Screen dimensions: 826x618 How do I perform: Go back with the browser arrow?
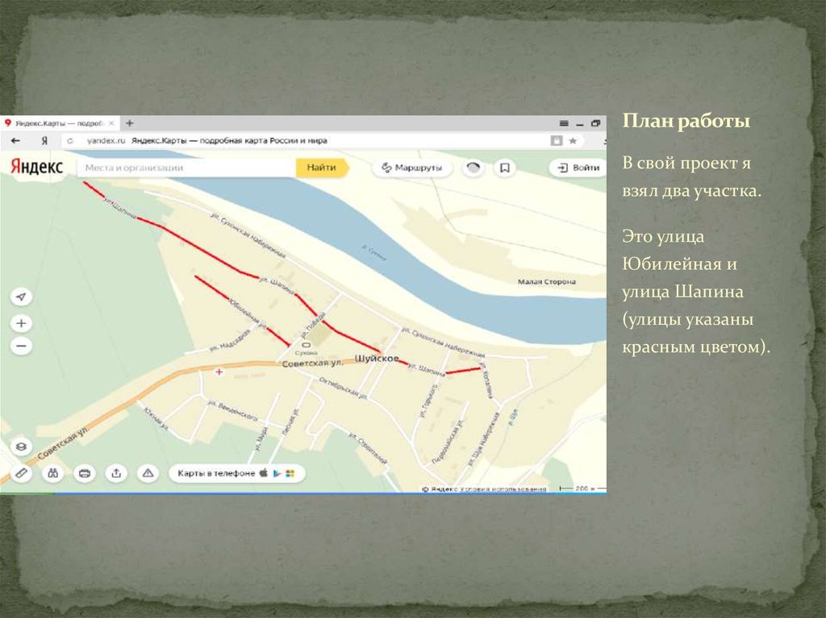coord(15,140)
